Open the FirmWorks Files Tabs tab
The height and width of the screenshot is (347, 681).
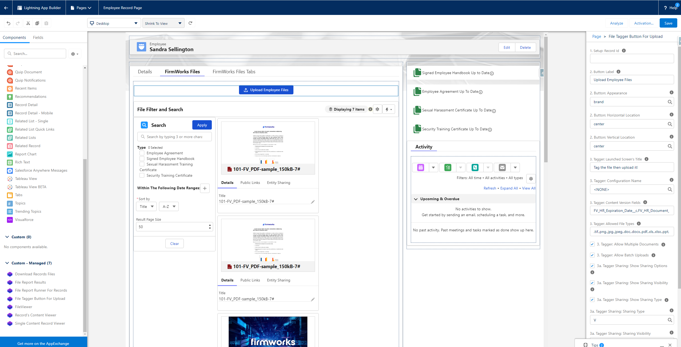tap(234, 72)
